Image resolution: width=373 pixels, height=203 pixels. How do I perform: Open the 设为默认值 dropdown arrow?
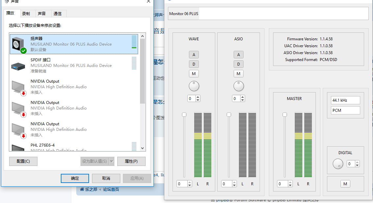[112, 161]
